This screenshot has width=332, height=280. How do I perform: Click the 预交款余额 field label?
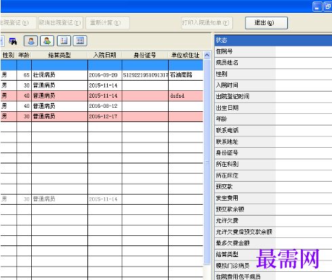[x=230, y=209]
